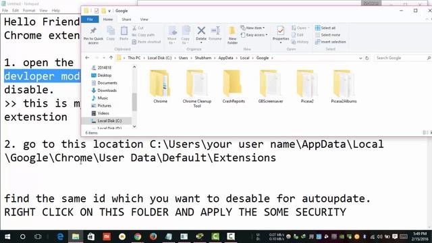Screen dimensions: 432x243
Task: Click the Delete X icon
Action: [201, 30]
